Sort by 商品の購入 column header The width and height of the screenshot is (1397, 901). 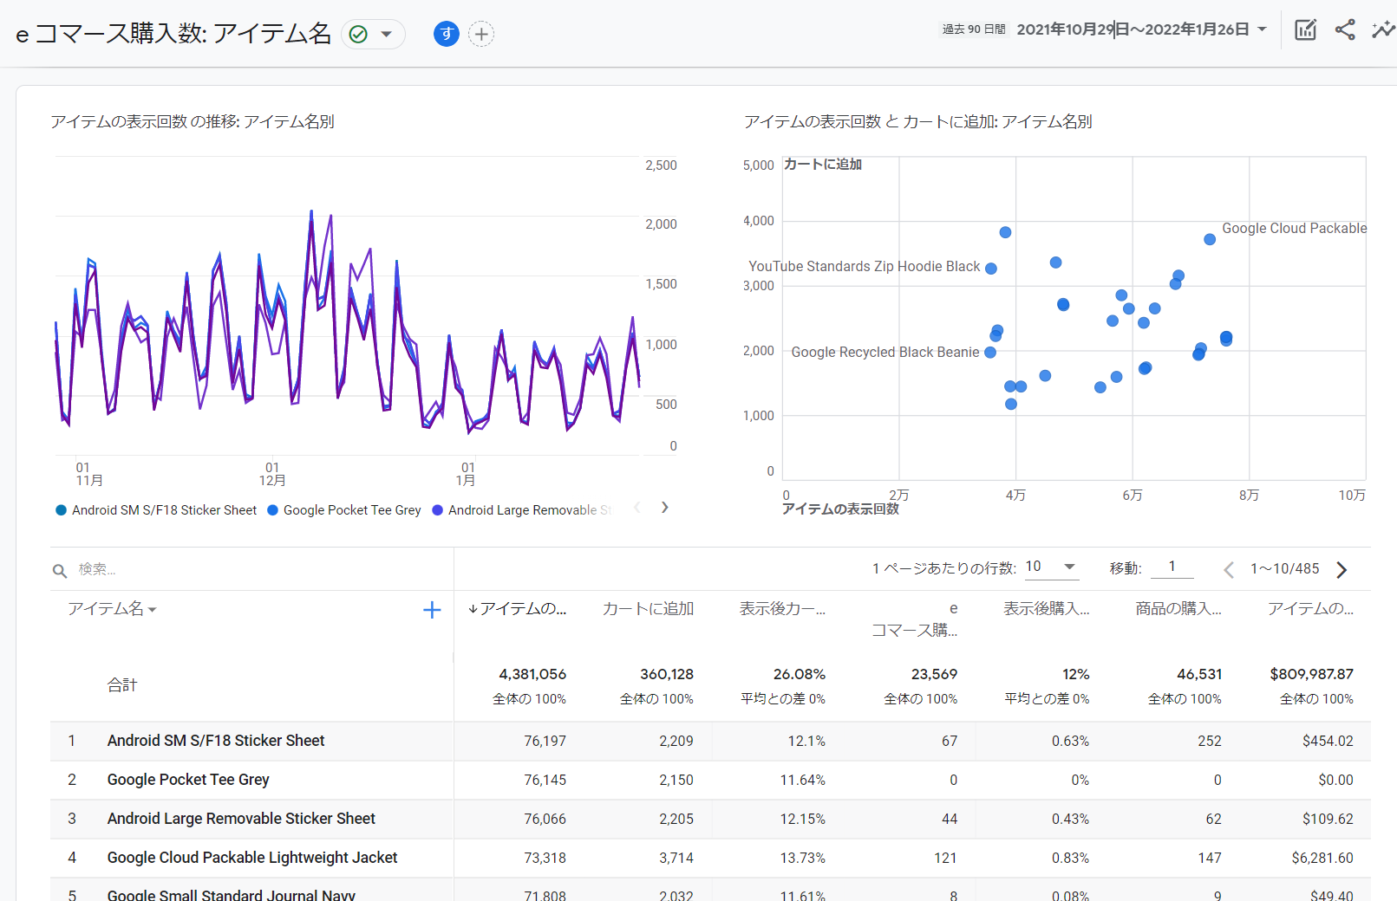1178,609
